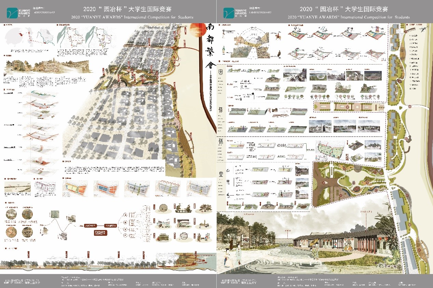Open the panoramic landscape painting strip

[x=48, y=67]
